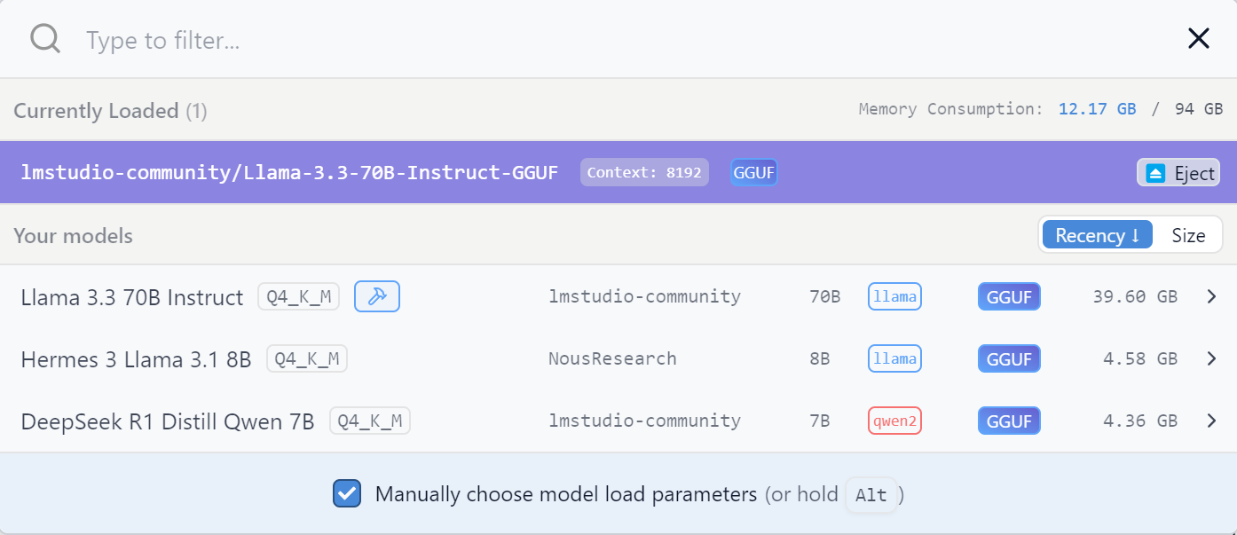Sort models by Size

click(1188, 235)
